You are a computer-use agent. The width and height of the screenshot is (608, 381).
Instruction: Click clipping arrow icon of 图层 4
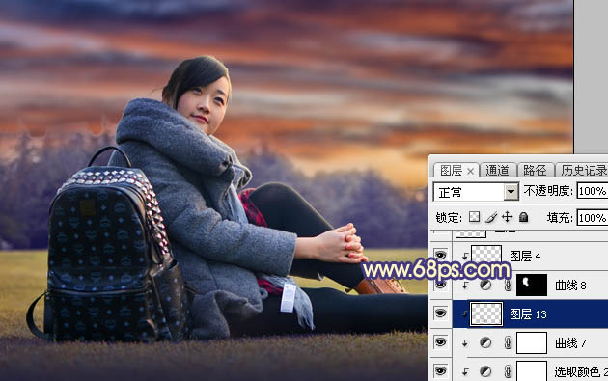tap(465, 256)
